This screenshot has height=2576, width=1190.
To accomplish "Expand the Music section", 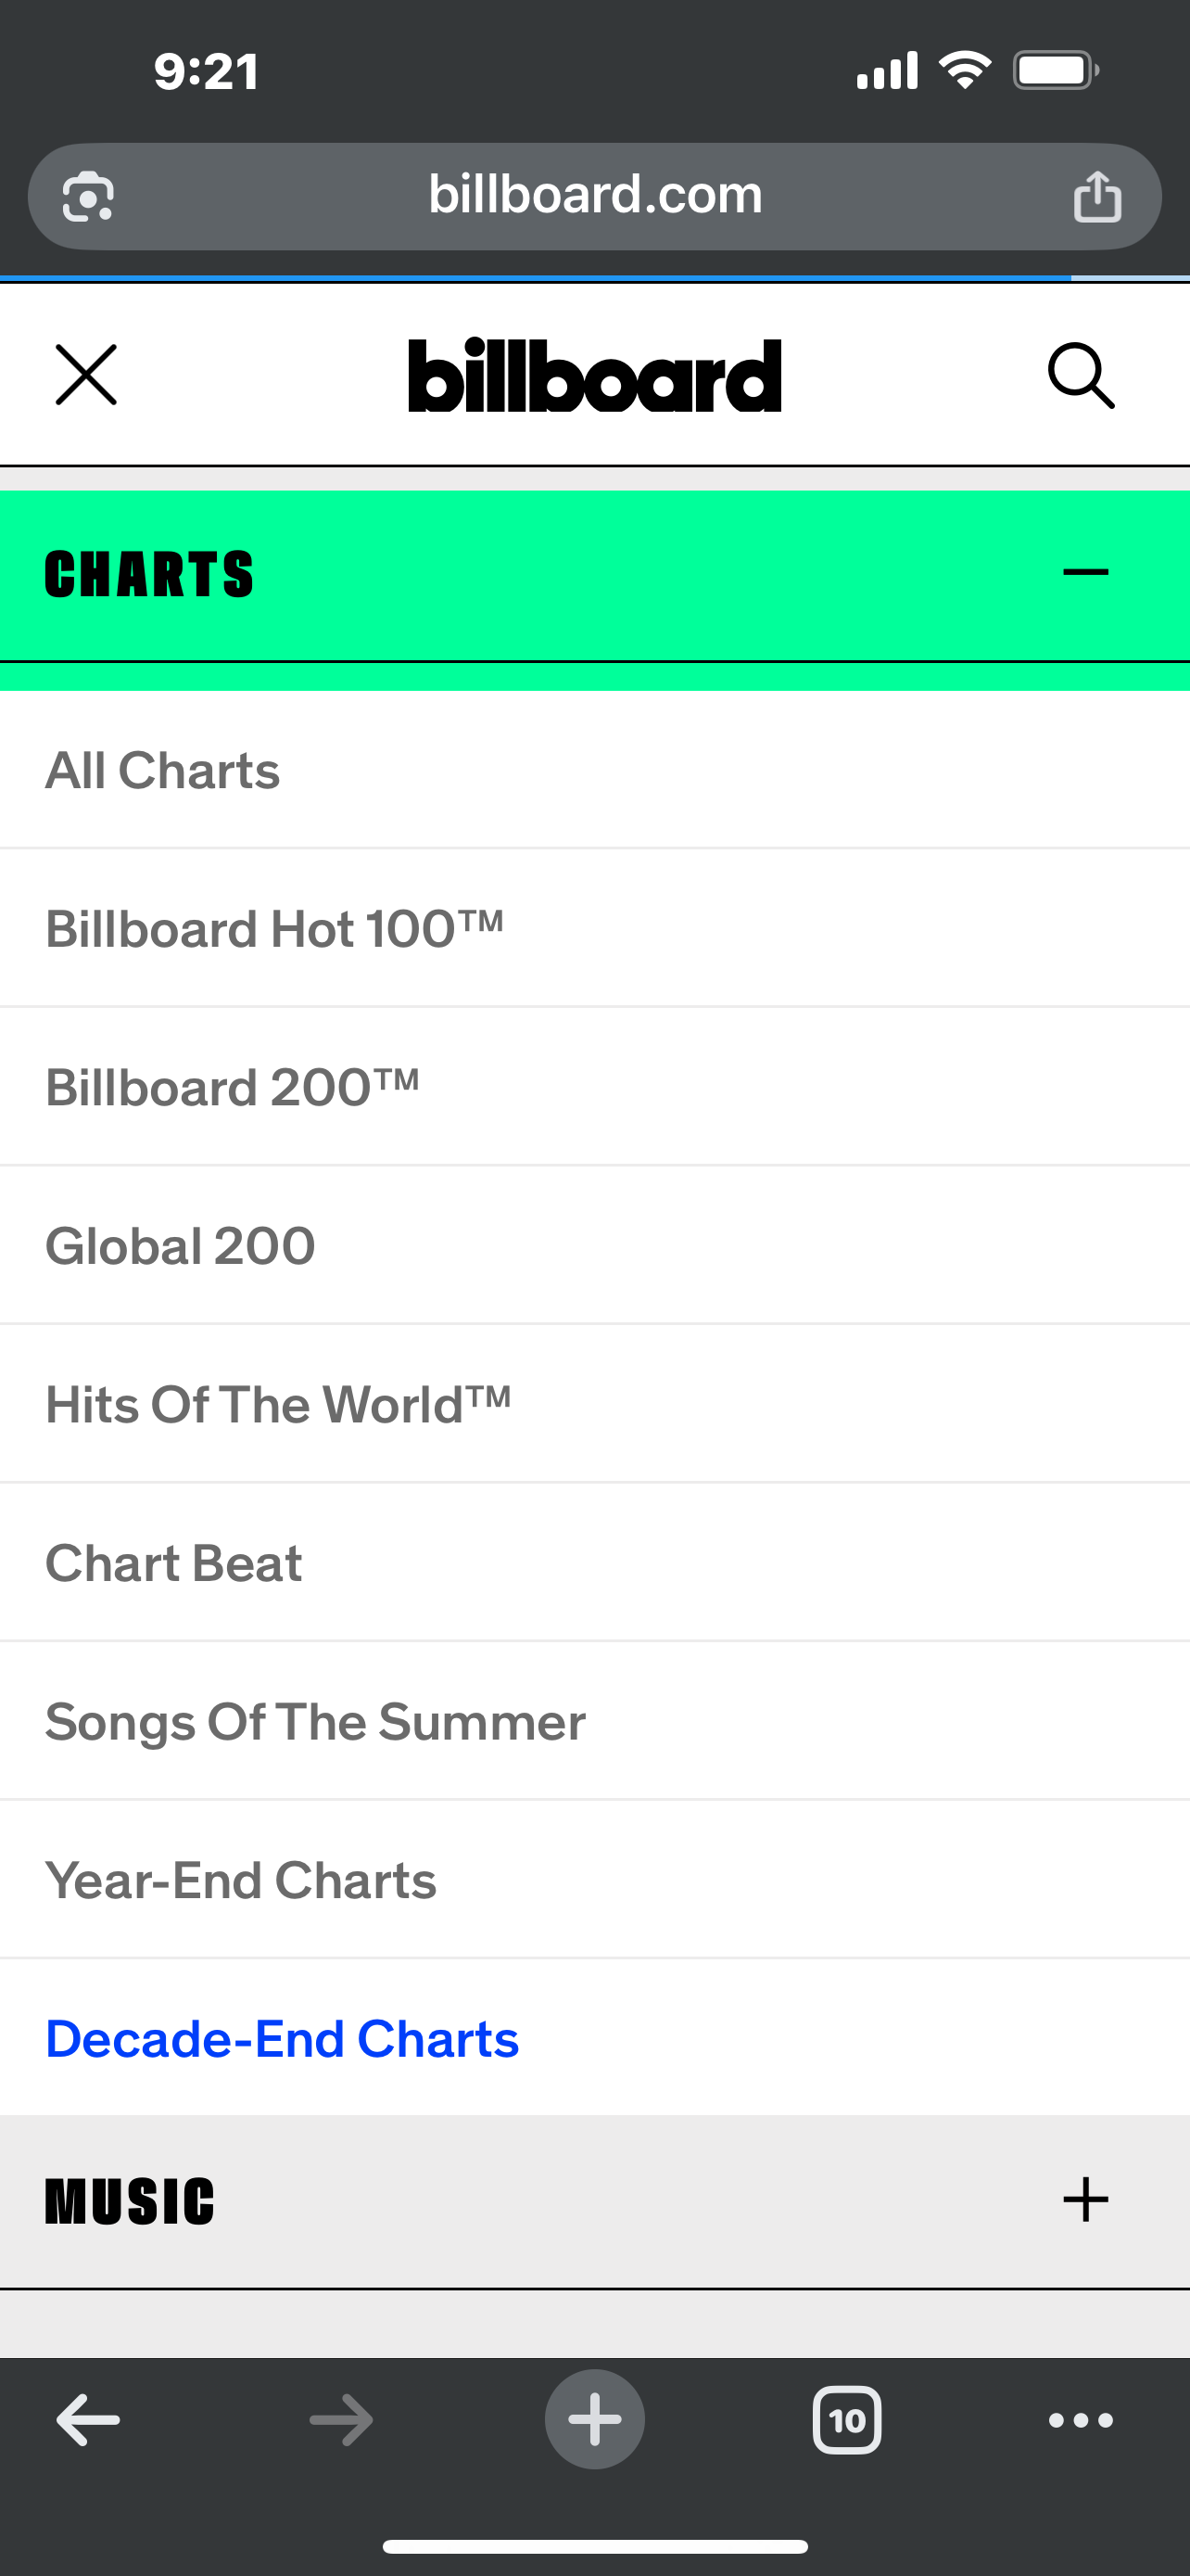I will click(x=1085, y=2201).
